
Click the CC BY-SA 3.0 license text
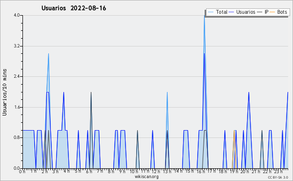pyautogui.click(x=278, y=177)
